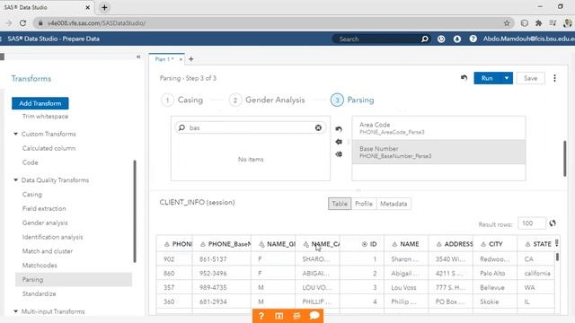Reset the token selection with undo arrow

click(339, 129)
